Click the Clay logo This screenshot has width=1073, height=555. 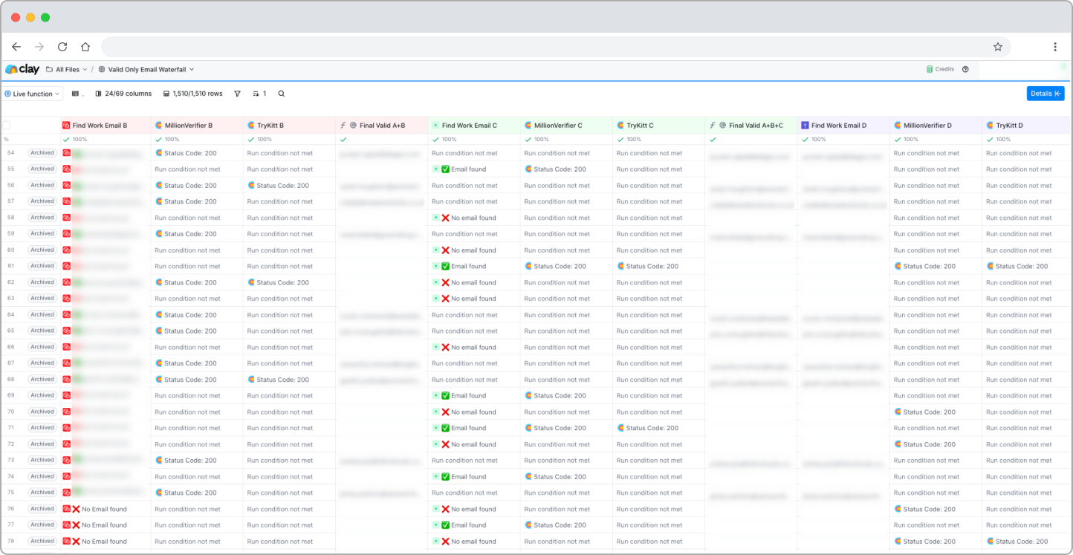tap(22, 69)
